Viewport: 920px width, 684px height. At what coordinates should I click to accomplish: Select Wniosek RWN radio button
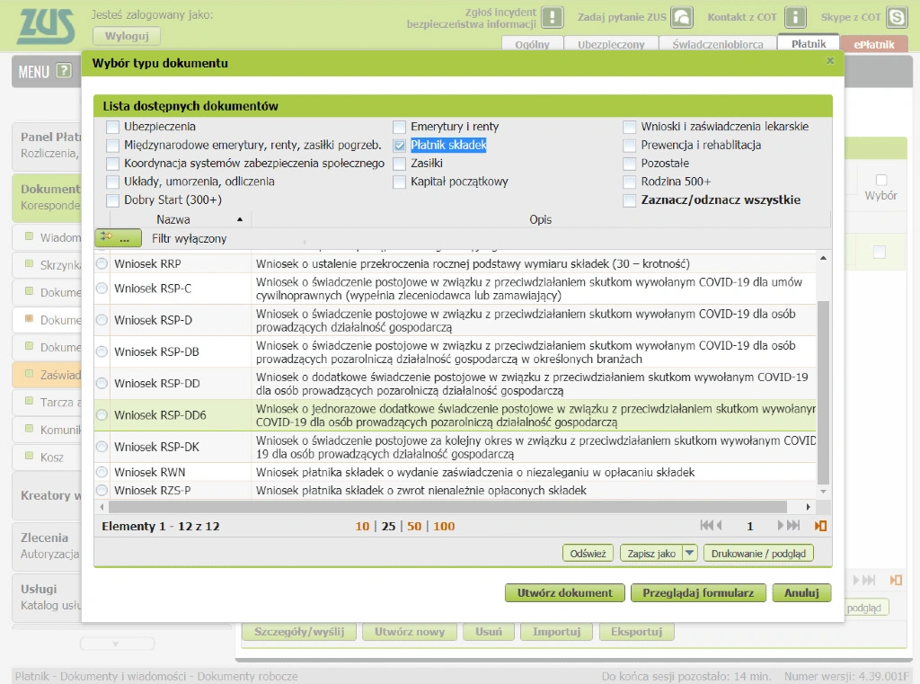[x=102, y=472]
